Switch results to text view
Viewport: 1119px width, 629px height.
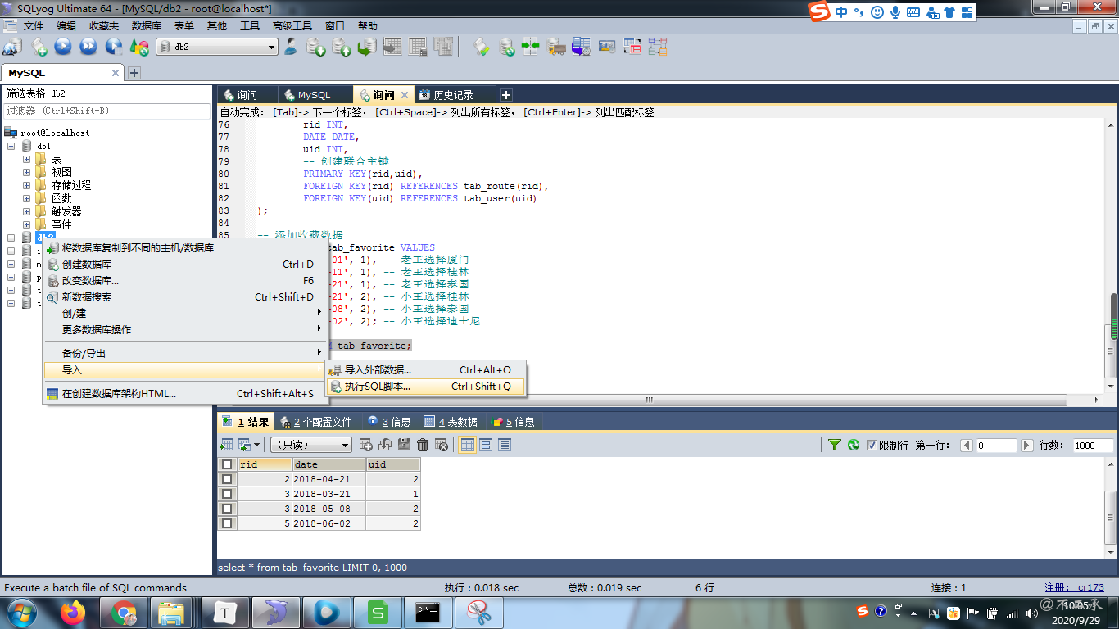click(505, 445)
